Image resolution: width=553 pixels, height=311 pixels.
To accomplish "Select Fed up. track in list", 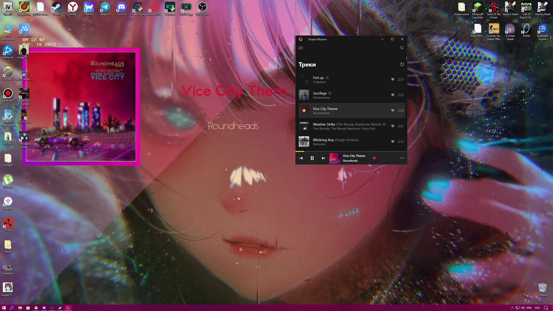I will [318, 78].
